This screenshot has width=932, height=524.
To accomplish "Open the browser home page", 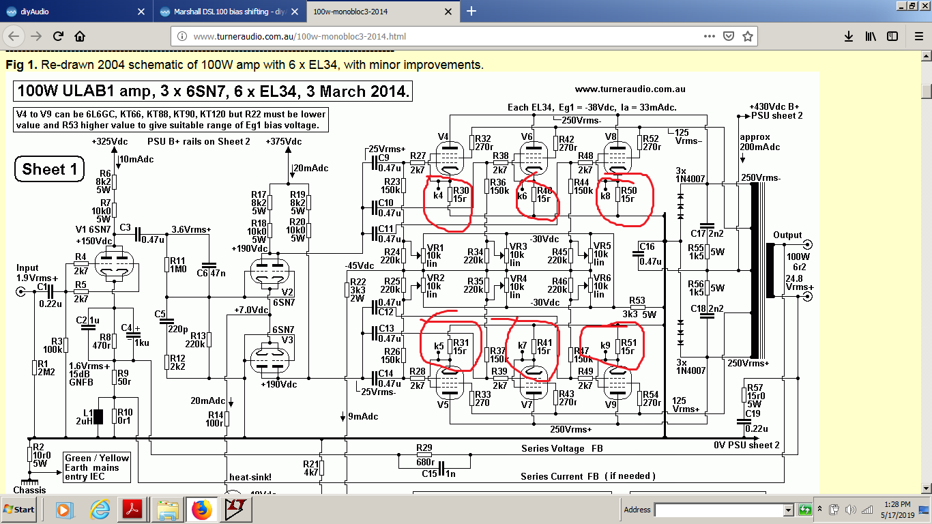I will pyautogui.click(x=80, y=36).
